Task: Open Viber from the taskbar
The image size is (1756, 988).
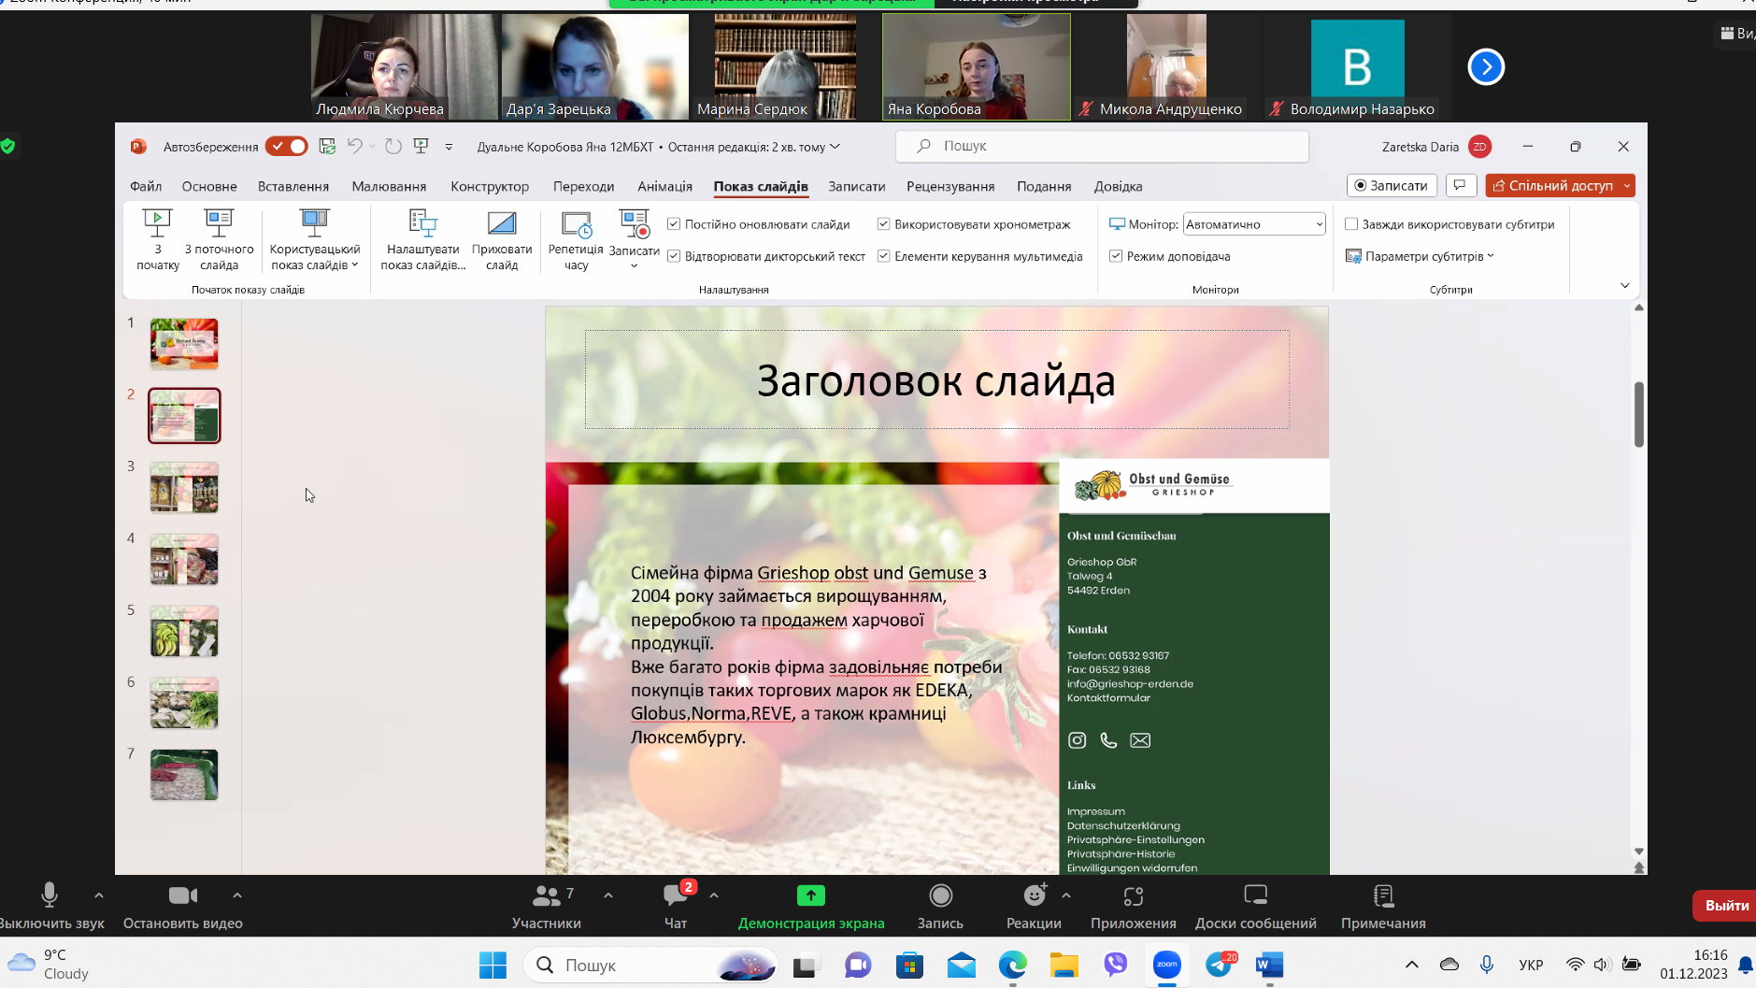Action: (1116, 965)
